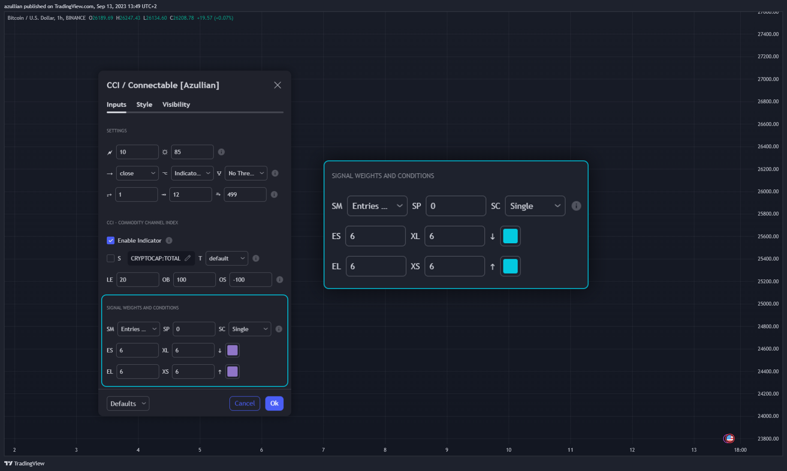The image size is (787, 471).
Task: Open the CRYPTOCAP:TOTAL symbol selector
Action: 161,258
